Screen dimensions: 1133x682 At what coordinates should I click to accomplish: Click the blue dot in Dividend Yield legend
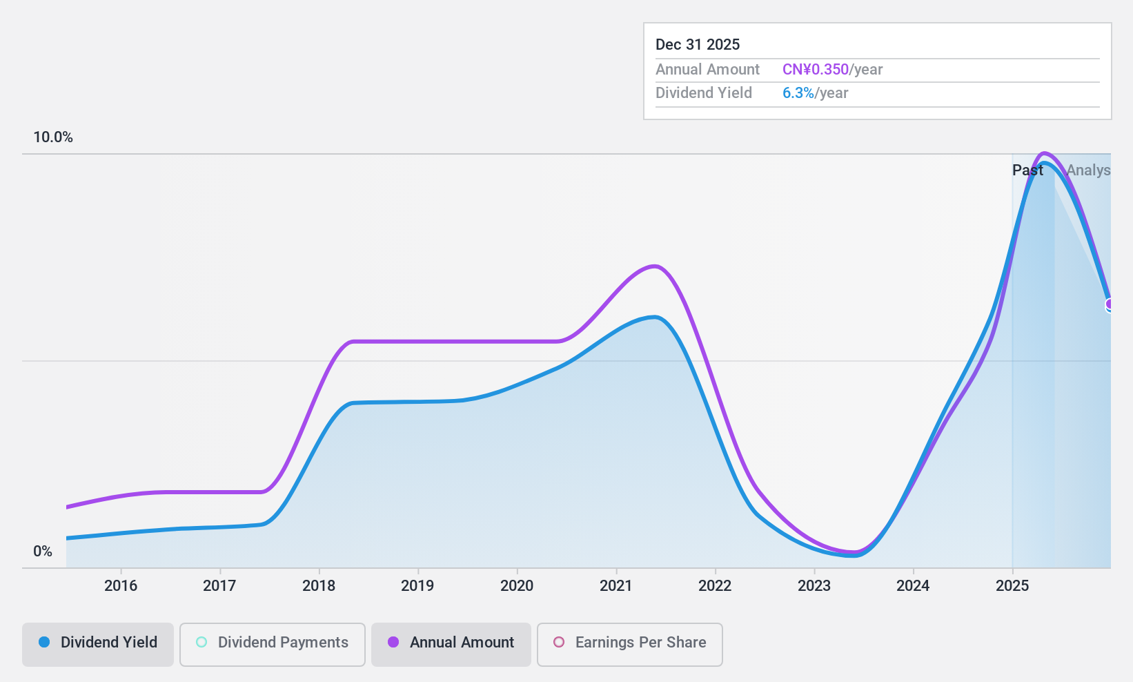click(44, 643)
